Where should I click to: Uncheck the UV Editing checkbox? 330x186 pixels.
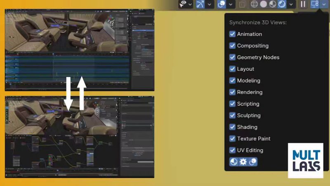[x=232, y=150]
